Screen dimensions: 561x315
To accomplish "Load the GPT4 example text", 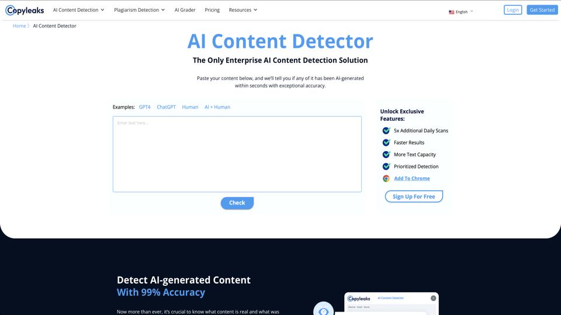I will [x=144, y=107].
